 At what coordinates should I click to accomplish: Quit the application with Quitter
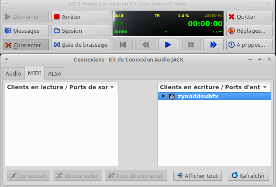(x=249, y=17)
